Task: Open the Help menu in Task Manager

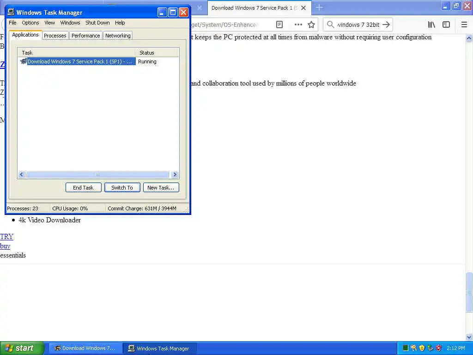Action: [120, 23]
